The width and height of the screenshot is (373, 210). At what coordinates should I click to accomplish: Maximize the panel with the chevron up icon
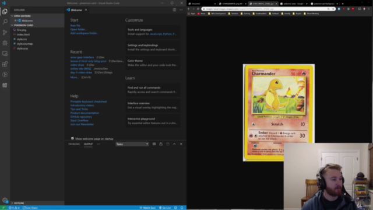[174, 144]
